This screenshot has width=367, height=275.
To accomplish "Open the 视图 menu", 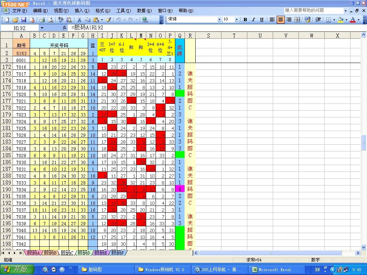I will (x=61, y=10).
